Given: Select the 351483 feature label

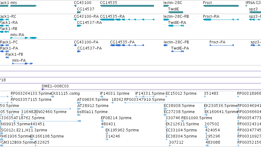Looking at the screenshot, I should [x=211, y=94].
